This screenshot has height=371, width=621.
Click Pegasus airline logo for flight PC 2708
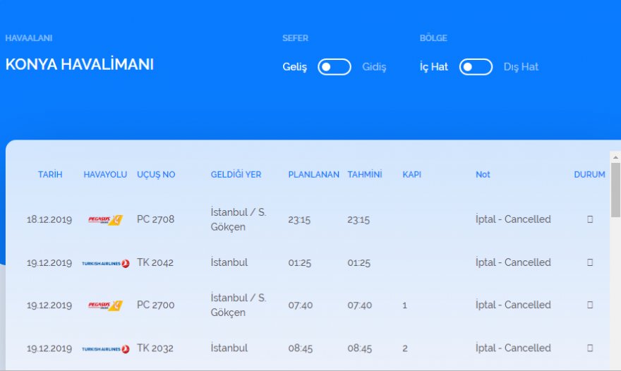105,219
